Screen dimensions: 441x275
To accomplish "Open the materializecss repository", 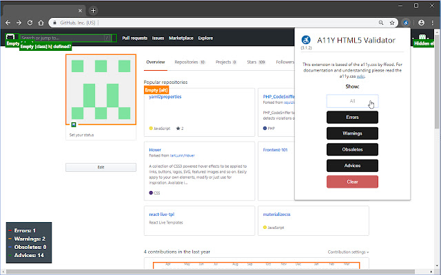I will coord(276,214).
